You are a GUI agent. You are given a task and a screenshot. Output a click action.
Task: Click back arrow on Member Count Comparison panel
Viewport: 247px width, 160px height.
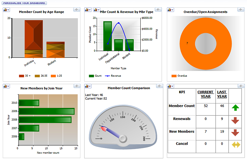(160, 86)
